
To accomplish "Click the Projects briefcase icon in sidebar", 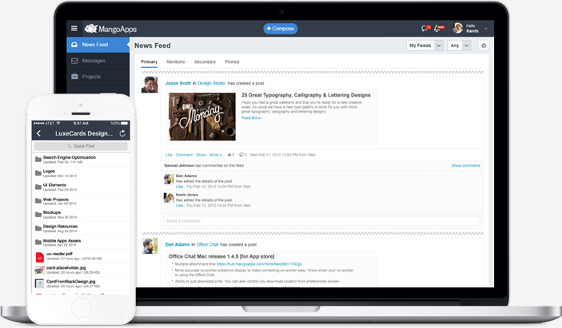I will pos(74,76).
